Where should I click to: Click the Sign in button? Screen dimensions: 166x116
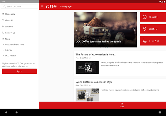coord(19,71)
